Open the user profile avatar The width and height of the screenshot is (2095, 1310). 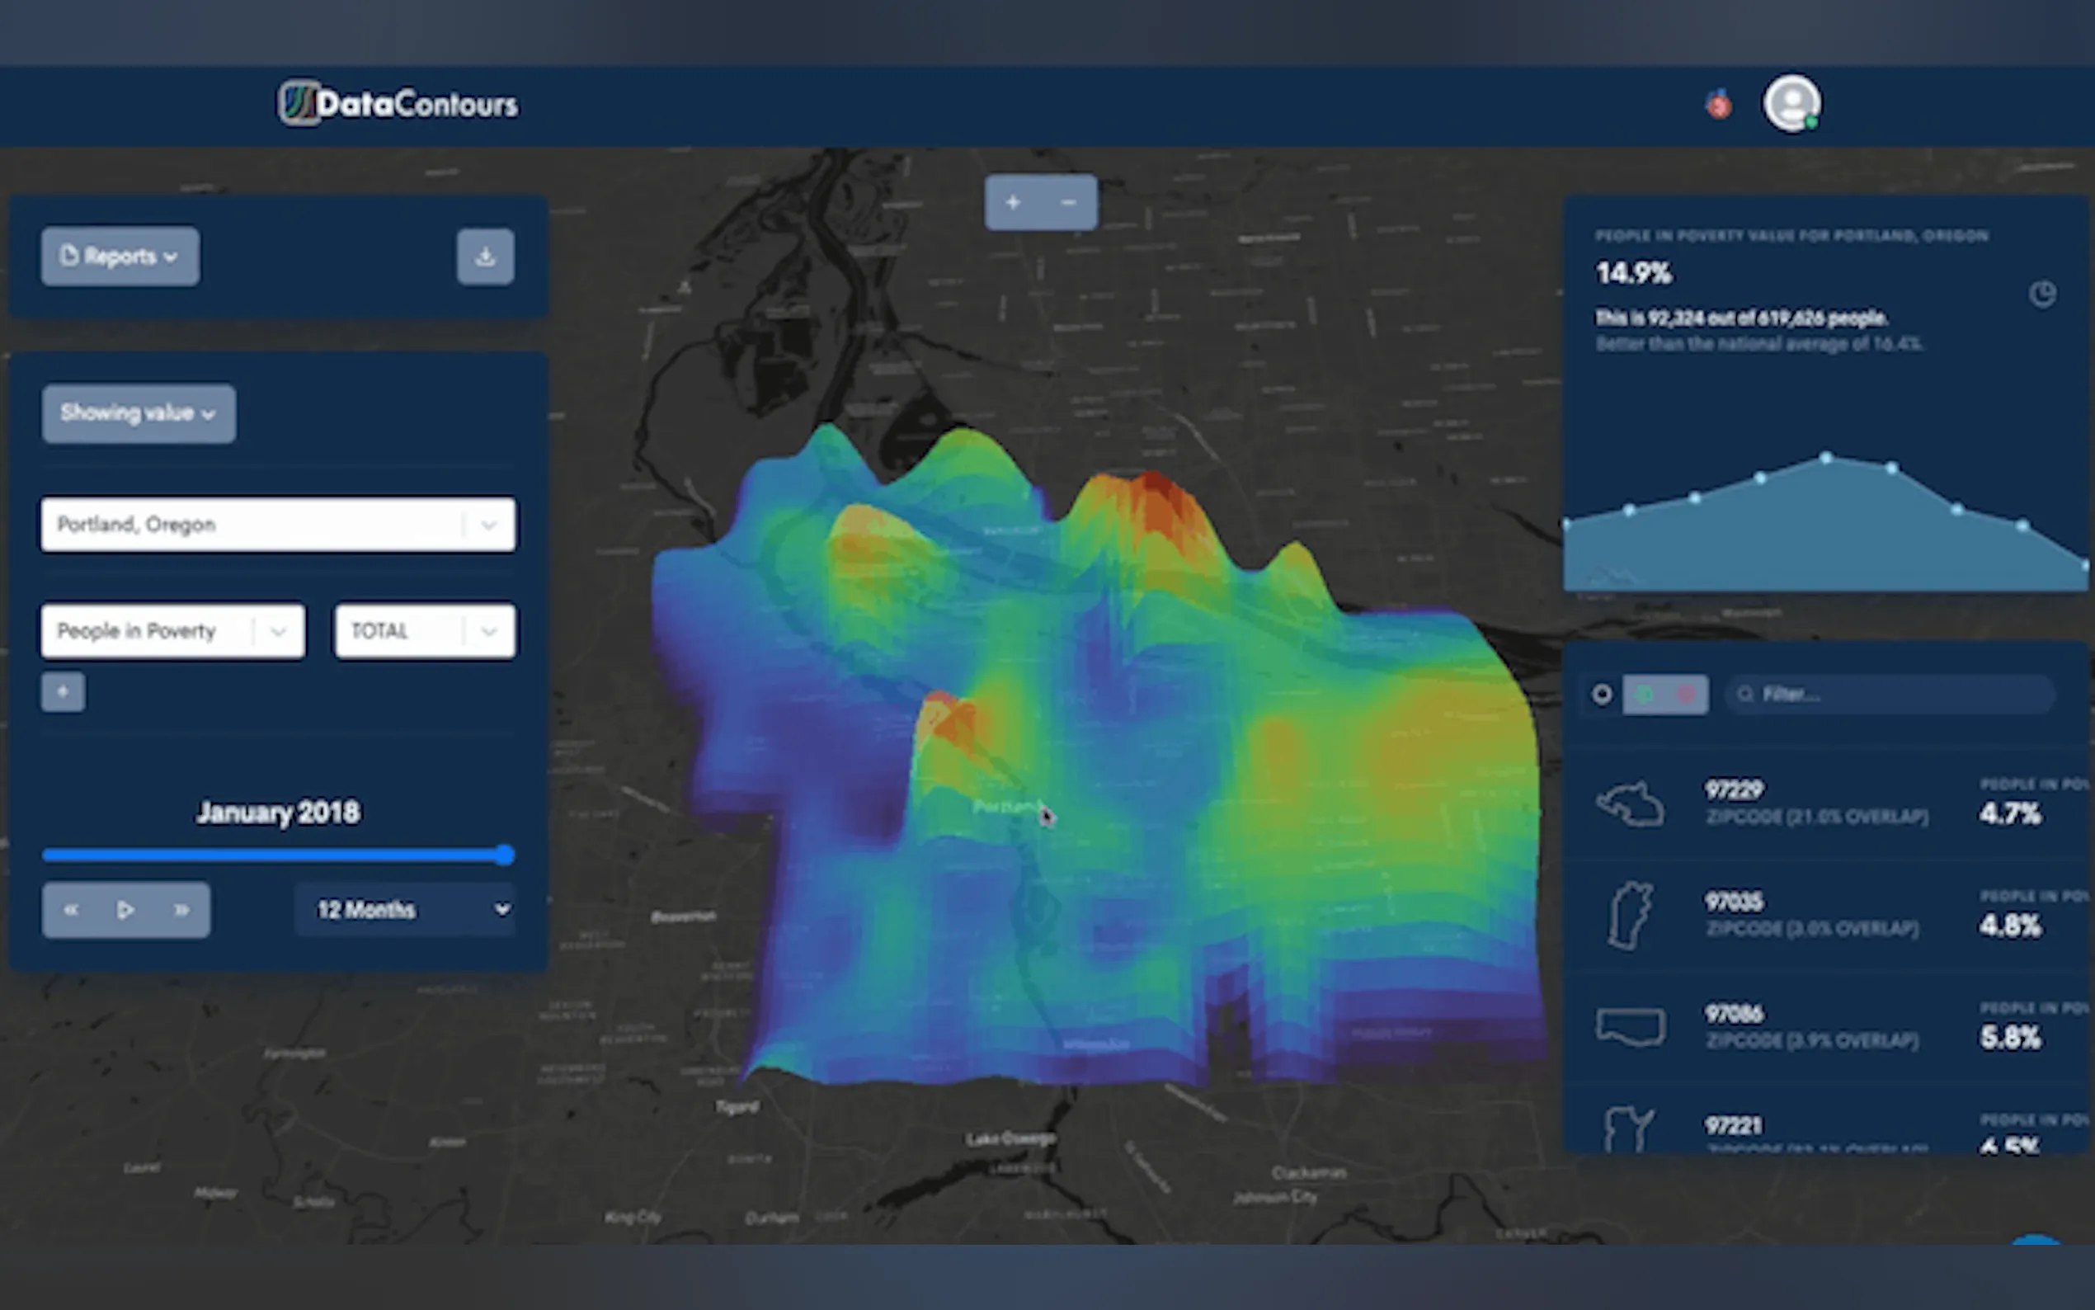click(x=1791, y=104)
